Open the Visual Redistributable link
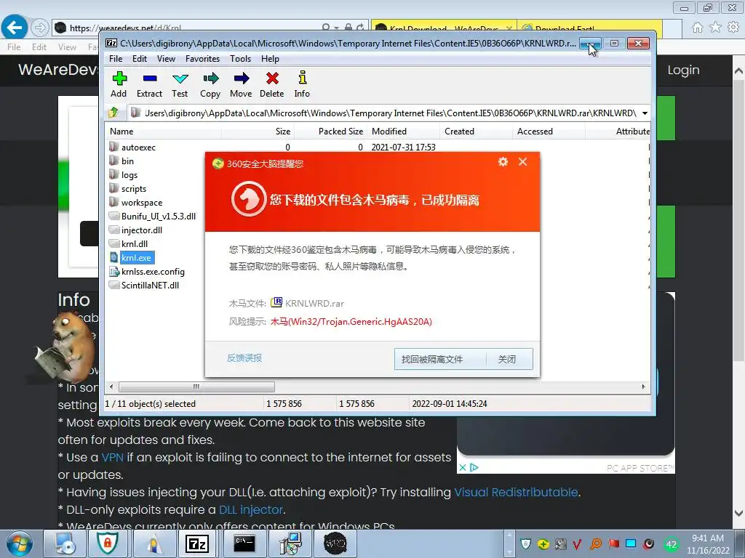This screenshot has height=558, width=745. 516,492
